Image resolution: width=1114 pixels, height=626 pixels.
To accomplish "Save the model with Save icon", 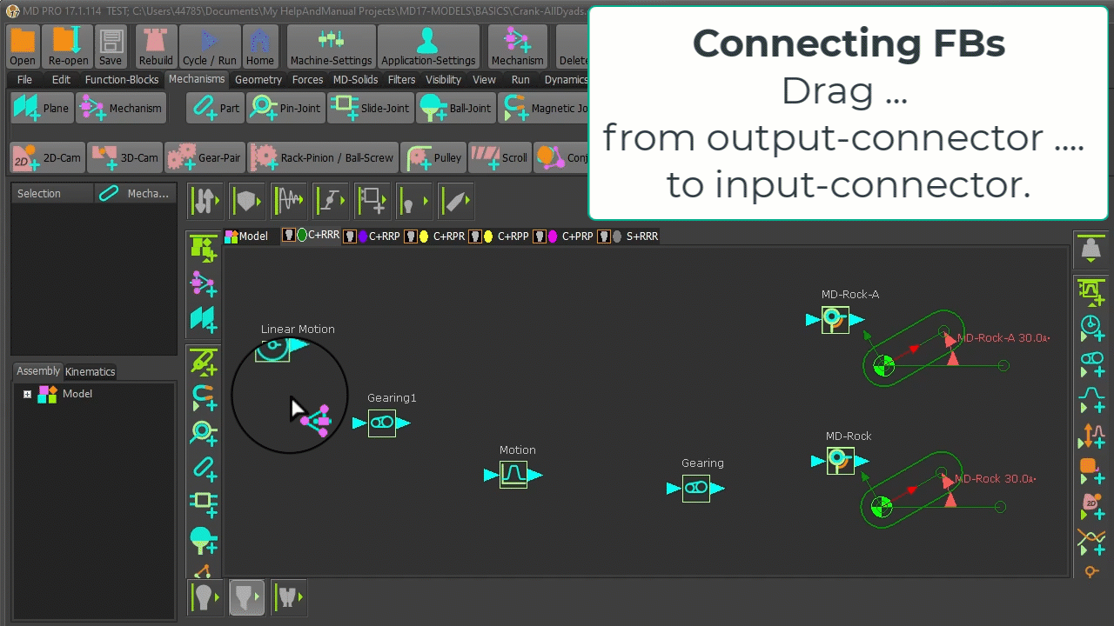I will click(x=111, y=46).
